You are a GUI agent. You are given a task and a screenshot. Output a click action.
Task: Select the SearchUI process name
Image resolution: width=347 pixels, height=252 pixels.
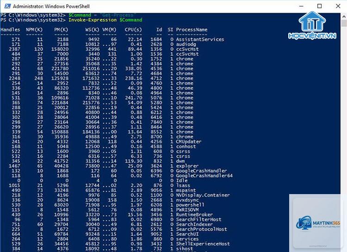click(x=187, y=234)
